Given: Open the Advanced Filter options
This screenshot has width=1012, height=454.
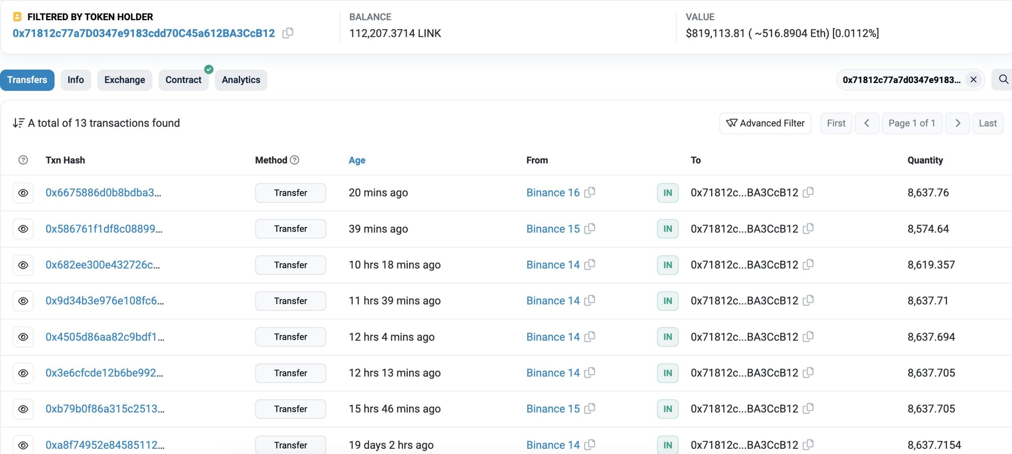Looking at the screenshot, I should click(765, 123).
